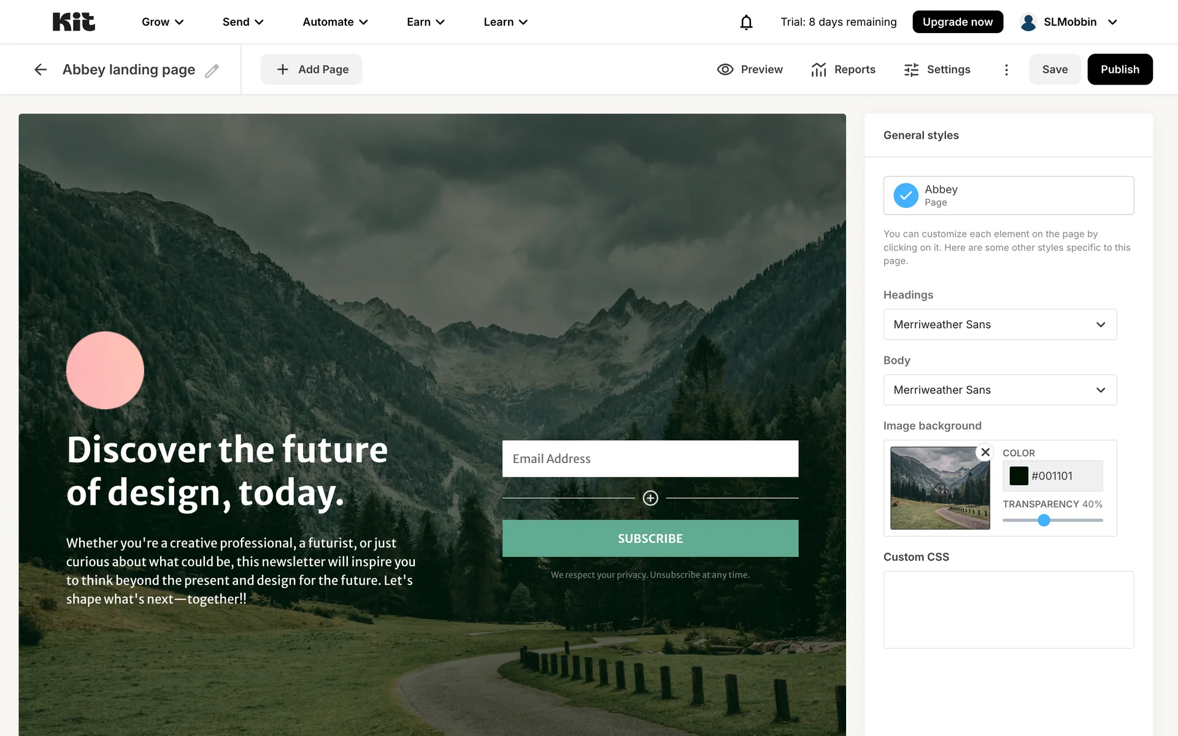Open the notifications bell
Image resolution: width=1178 pixels, height=736 pixels.
746,22
